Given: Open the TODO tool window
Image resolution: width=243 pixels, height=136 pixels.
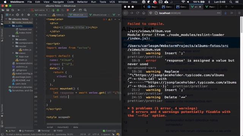Looking at the screenshot, I should tap(58, 131).
